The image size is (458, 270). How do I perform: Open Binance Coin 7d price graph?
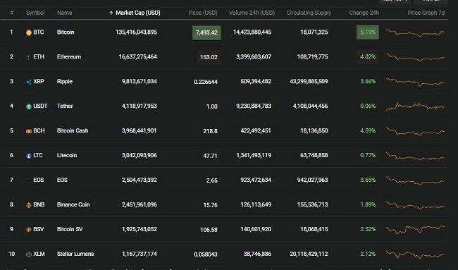pyautogui.click(x=415, y=205)
